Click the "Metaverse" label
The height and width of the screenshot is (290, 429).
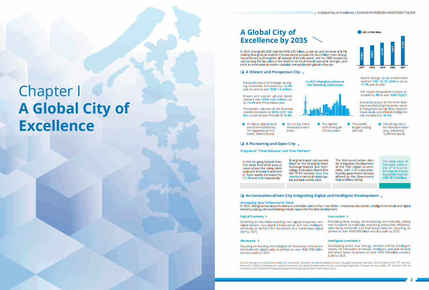[x=248, y=241]
